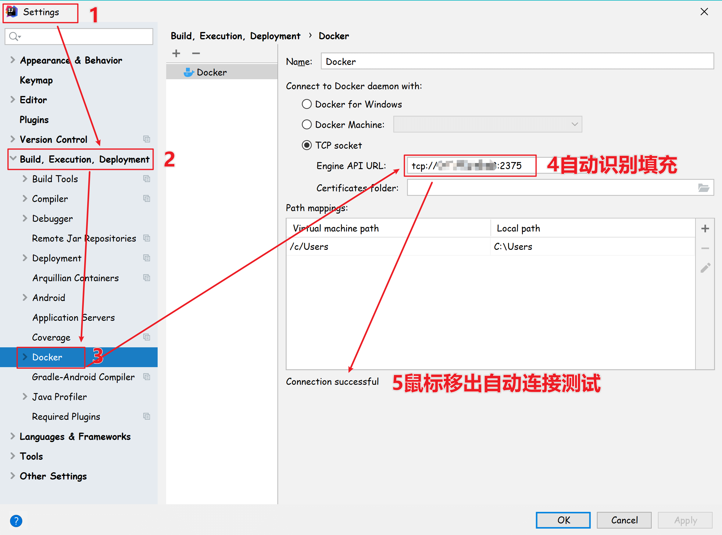Select the Docker Machine radio button
Screen dimensions: 722x535
point(306,125)
